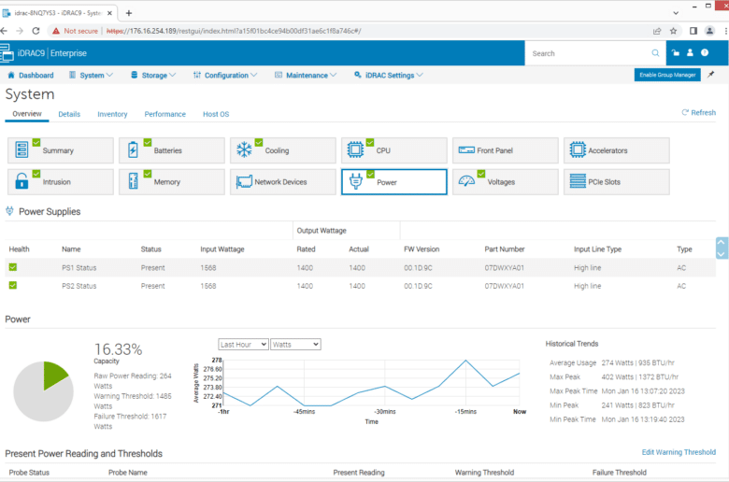Switch to the Details tab

(69, 114)
